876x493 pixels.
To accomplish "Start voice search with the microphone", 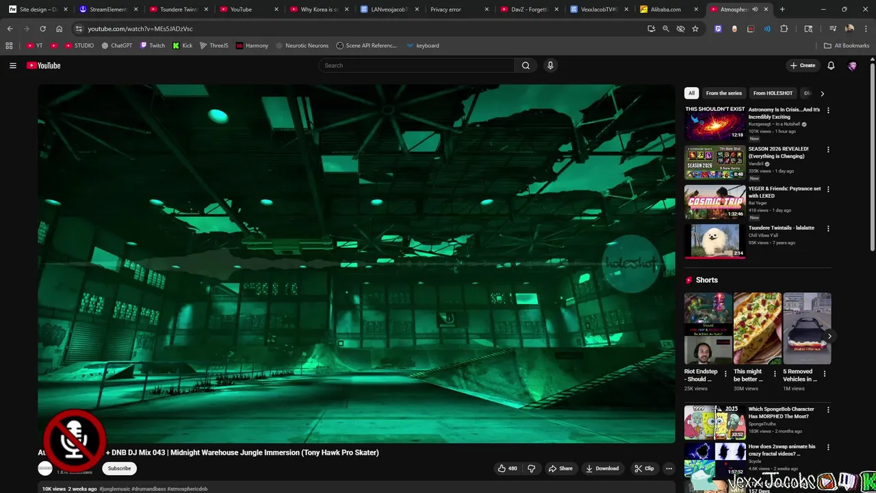I will tap(550, 66).
